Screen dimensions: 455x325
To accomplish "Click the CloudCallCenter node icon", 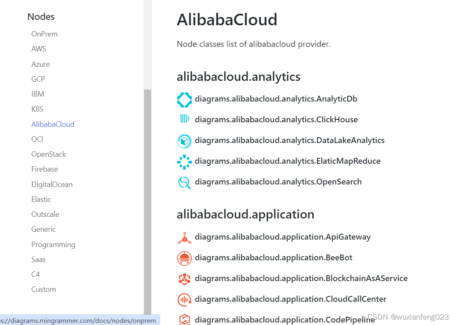I will (184, 300).
